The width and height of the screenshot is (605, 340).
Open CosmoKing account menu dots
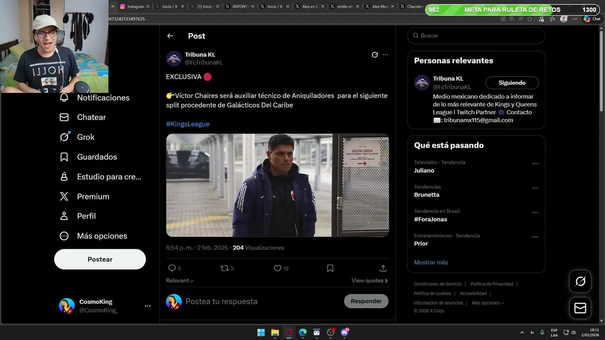click(x=147, y=306)
